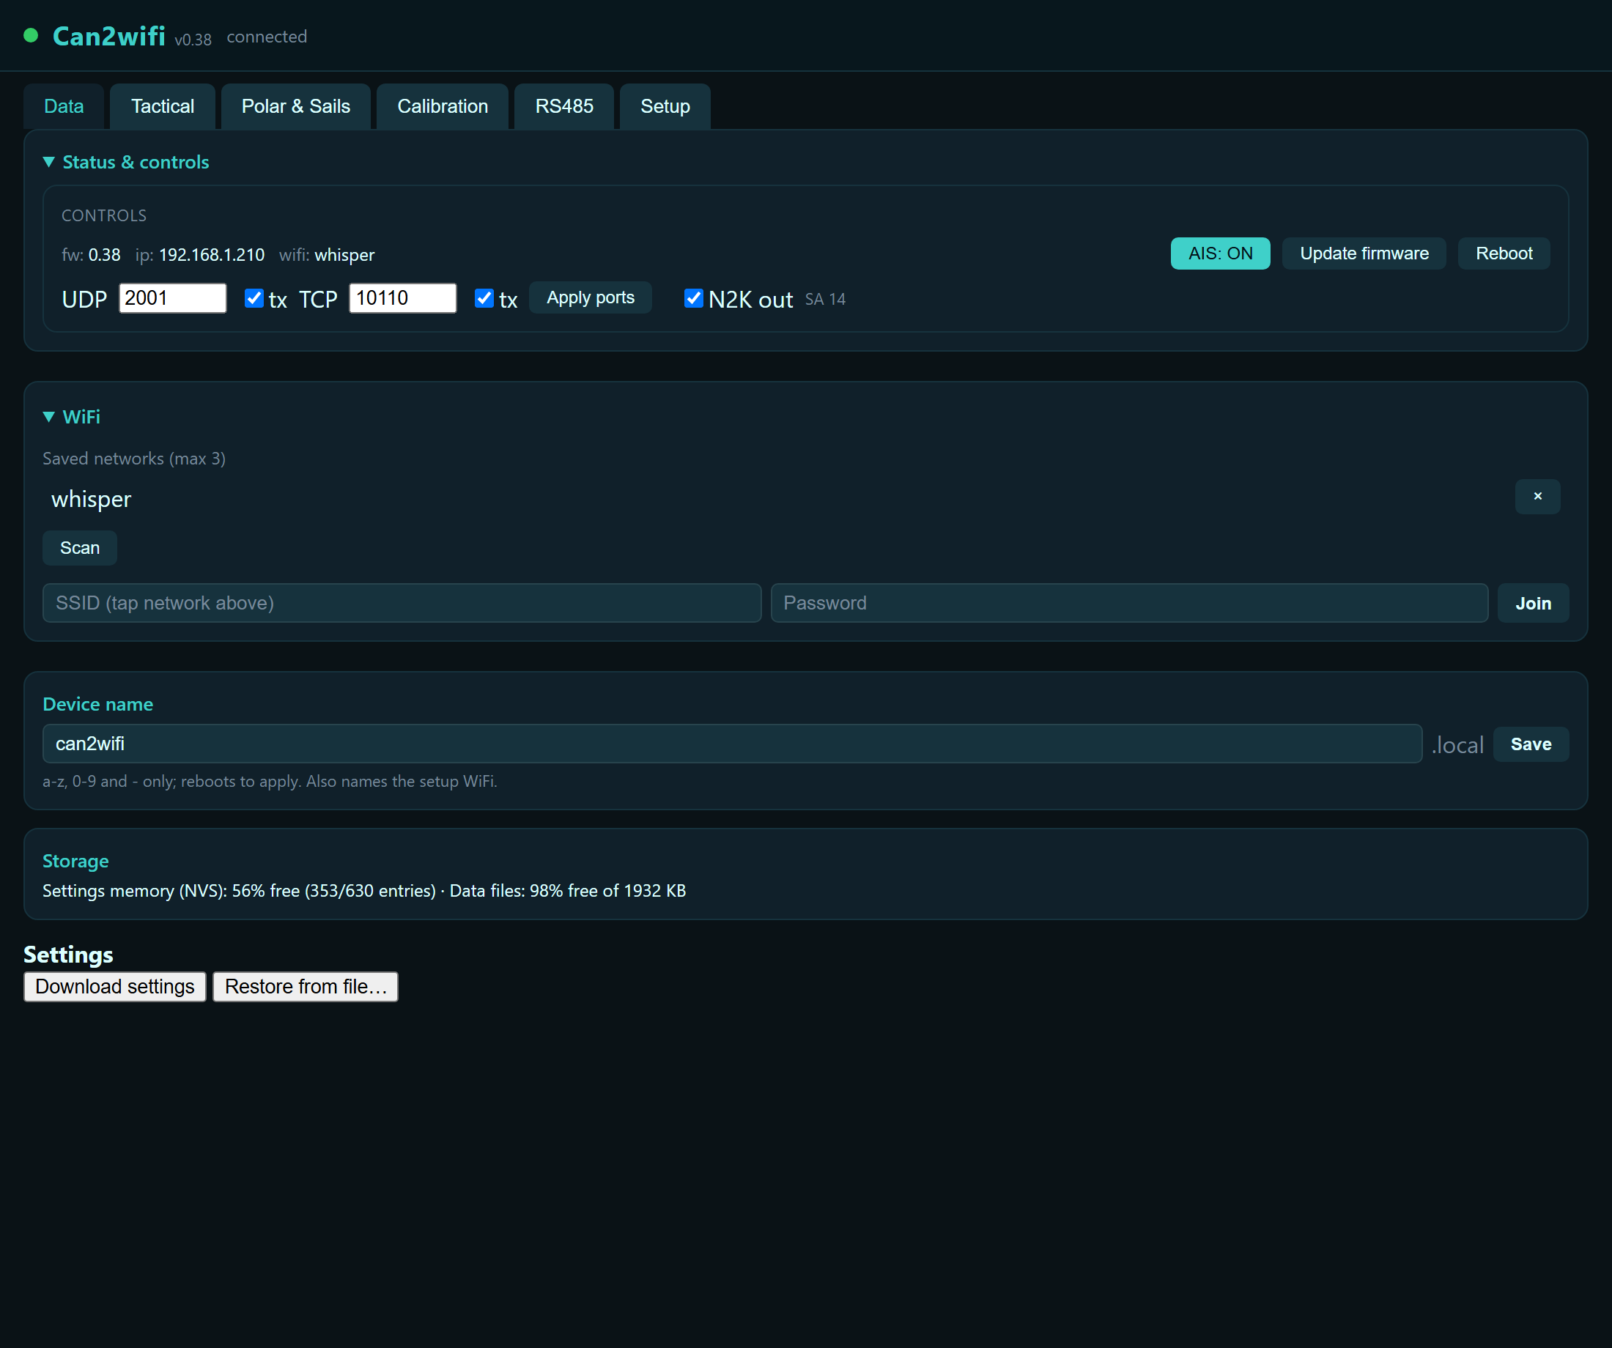This screenshot has width=1612, height=1348.
Task: Toggle the TCP tx checkbox
Action: [484, 299]
